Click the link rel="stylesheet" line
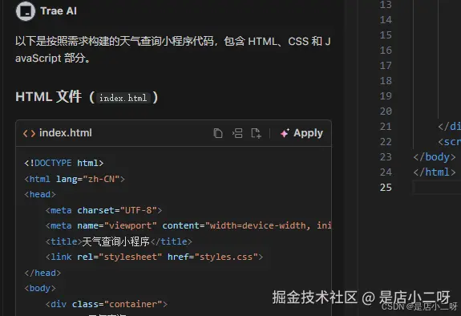461x316 pixels. point(154,257)
